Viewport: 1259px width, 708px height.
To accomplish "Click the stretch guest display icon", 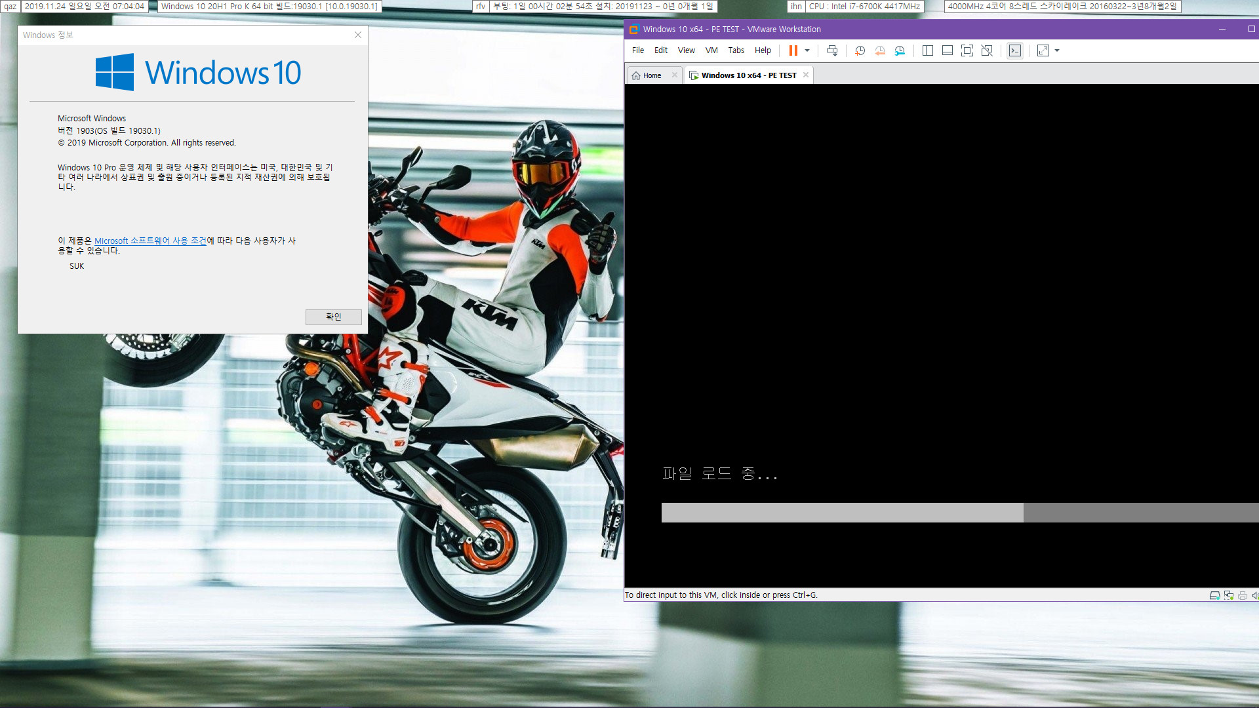I will coord(1043,50).
